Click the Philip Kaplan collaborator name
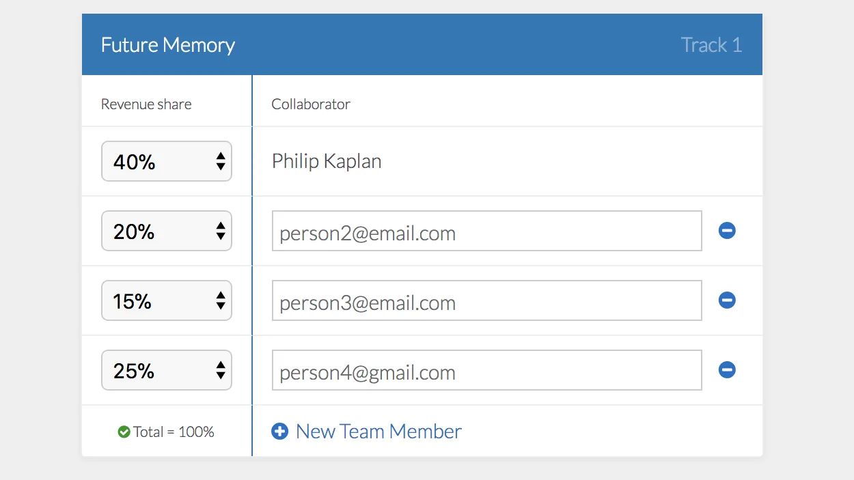Screen dimensions: 854x480 (327, 161)
